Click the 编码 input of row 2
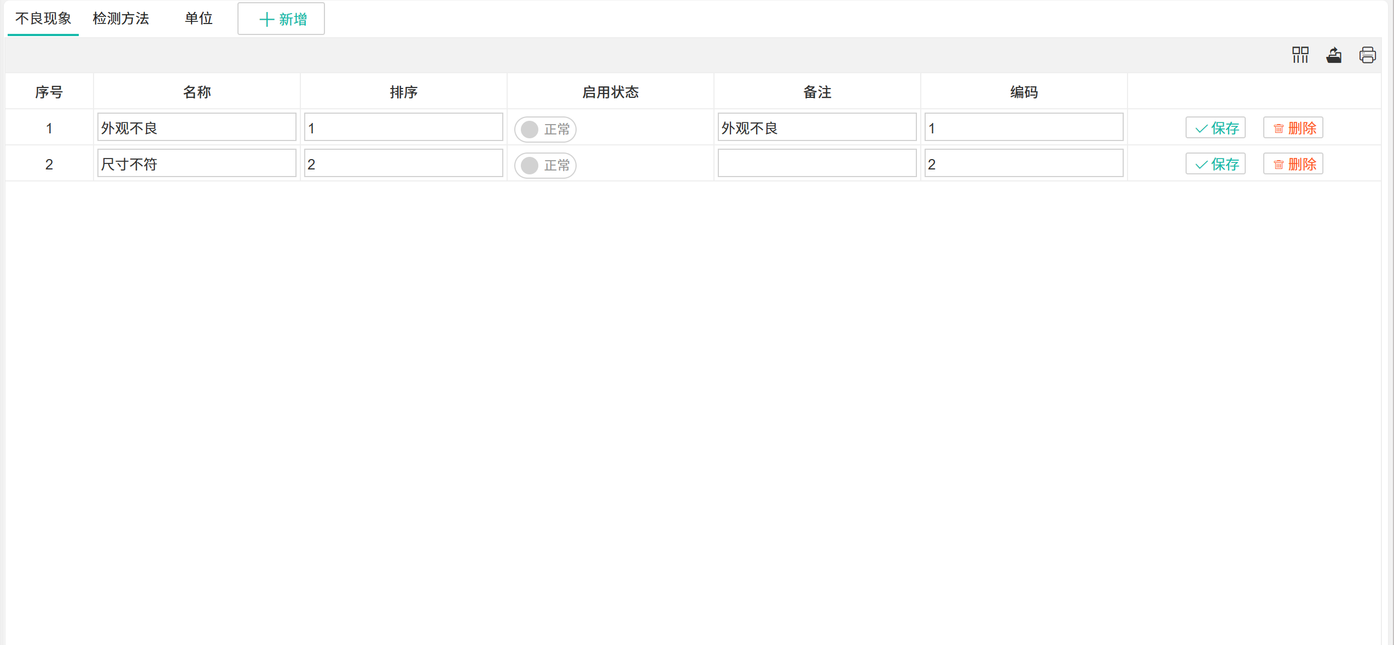1394x645 pixels. tap(1024, 163)
